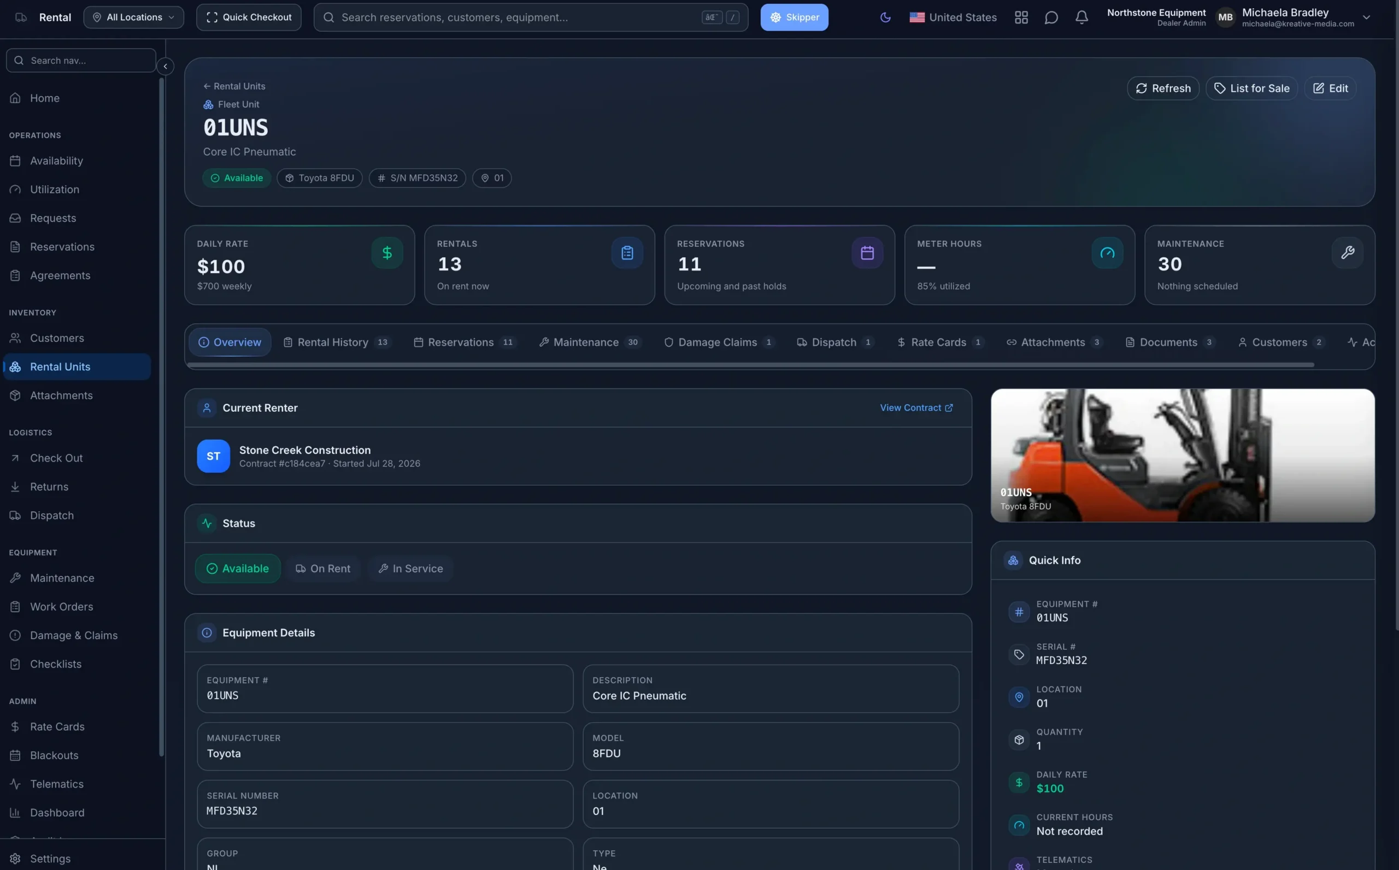Set status to In Service

pyautogui.click(x=410, y=569)
